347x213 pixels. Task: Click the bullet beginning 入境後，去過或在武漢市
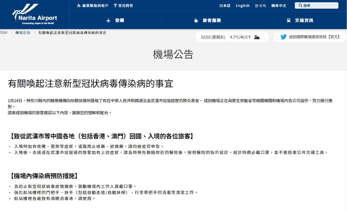(x=171, y=152)
